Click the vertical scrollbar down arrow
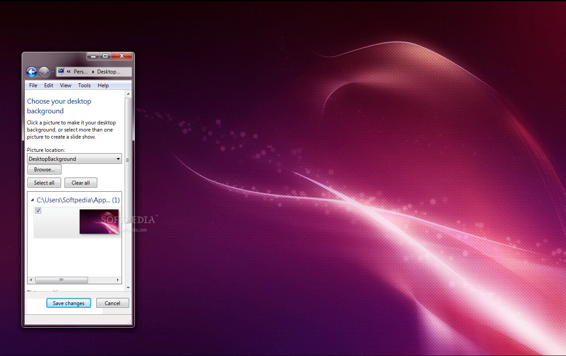 [128, 288]
